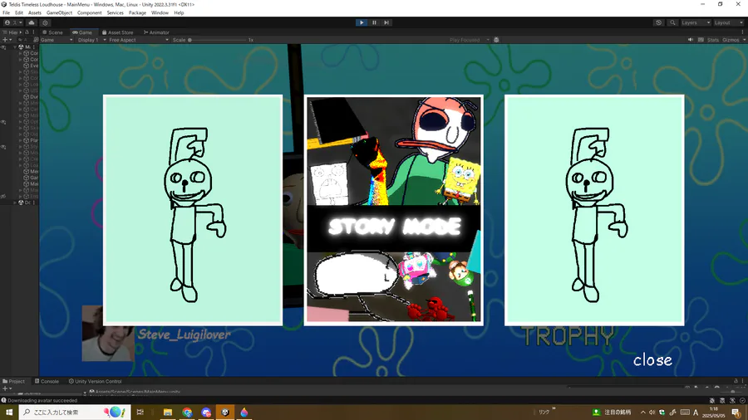Open File Explorer from the taskbar

(x=167, y=413)
